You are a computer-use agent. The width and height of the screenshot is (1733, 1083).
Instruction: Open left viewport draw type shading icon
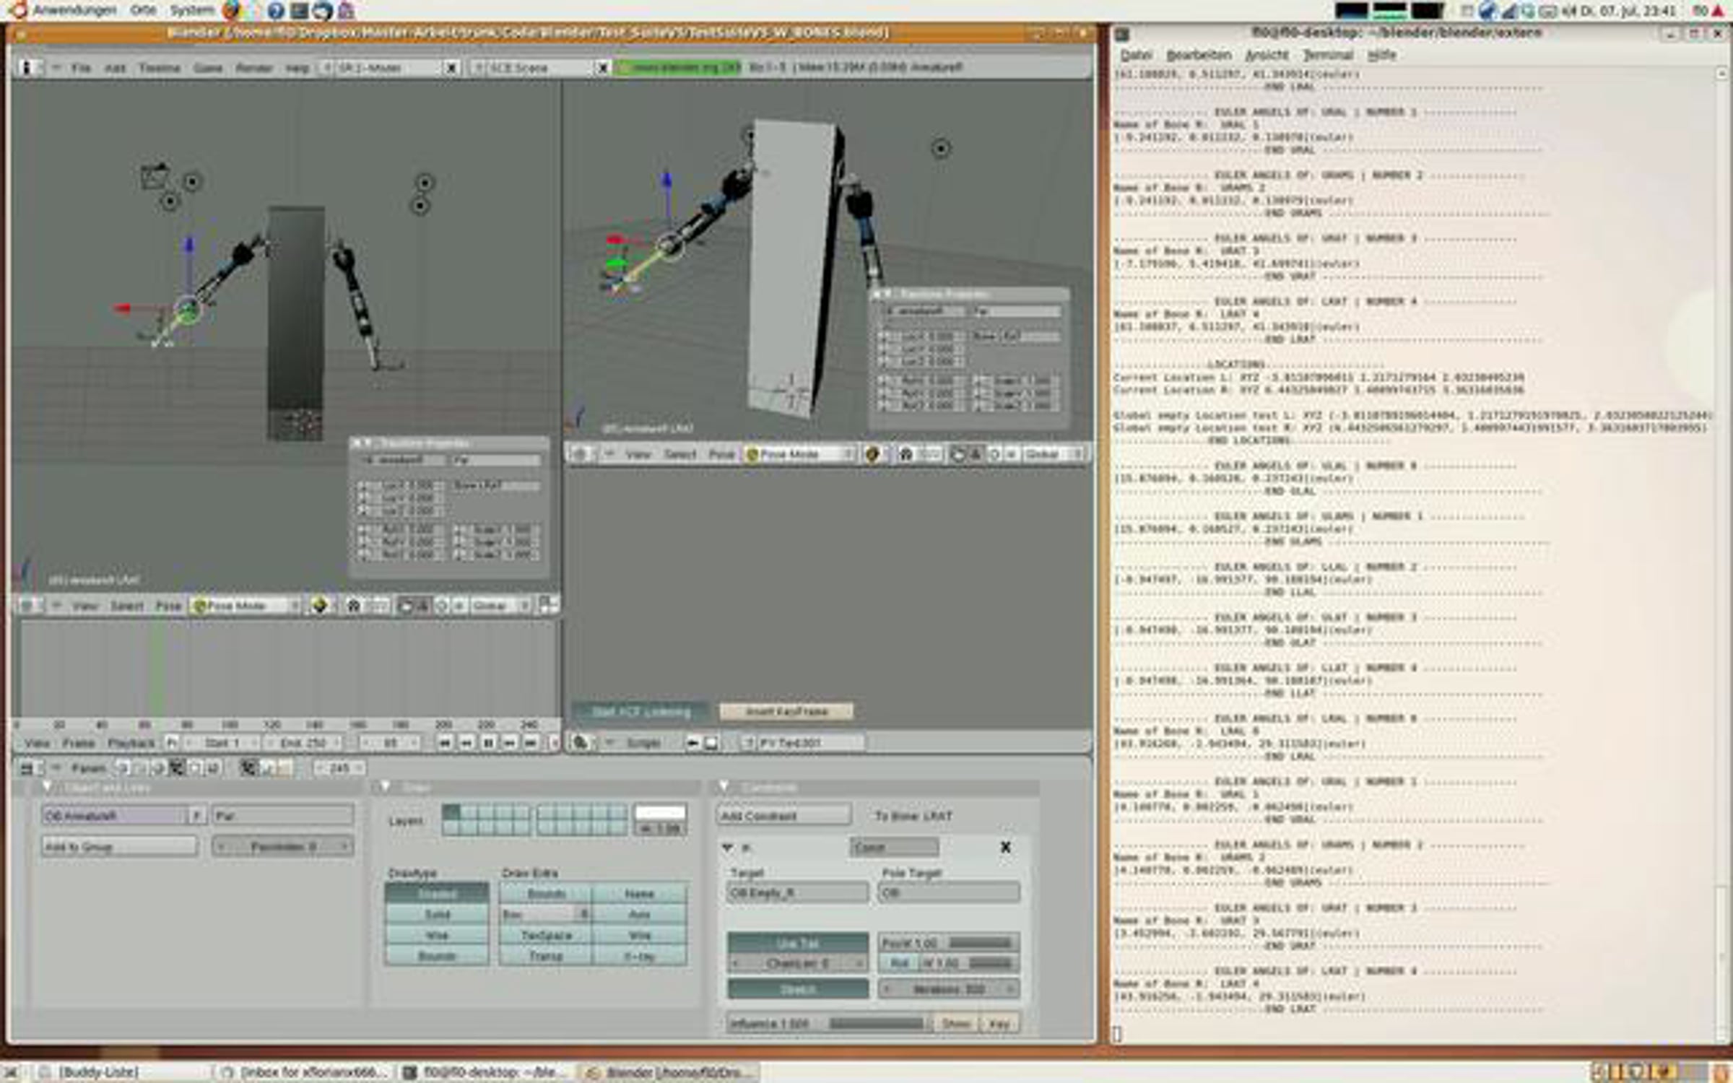pos(319,606)
